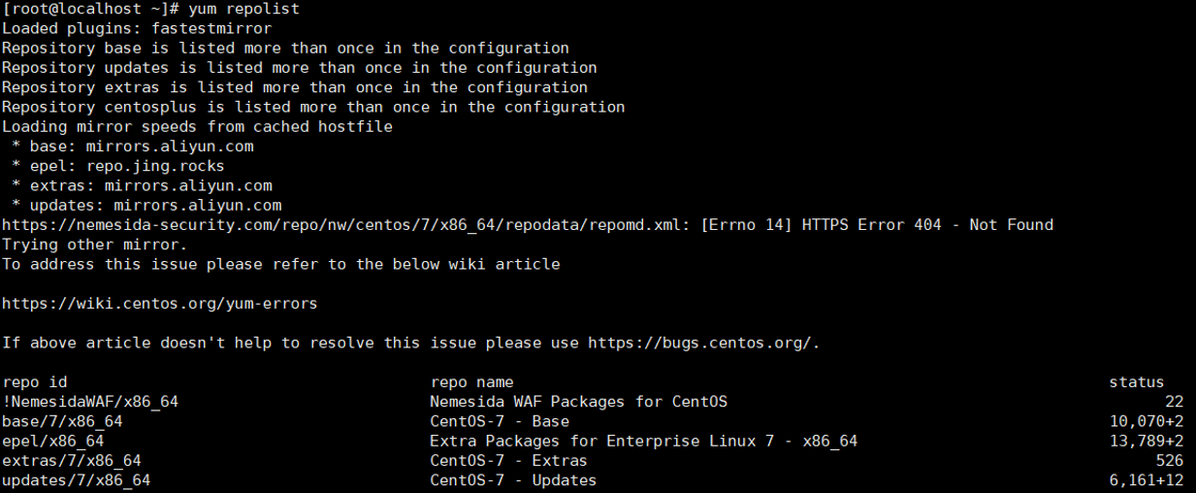Viewport: 1196px width, 493px height.
Task: Click the epel/x86_64 repo id
Action: [53, 442]
